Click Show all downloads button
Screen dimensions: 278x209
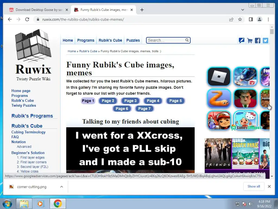254,186
